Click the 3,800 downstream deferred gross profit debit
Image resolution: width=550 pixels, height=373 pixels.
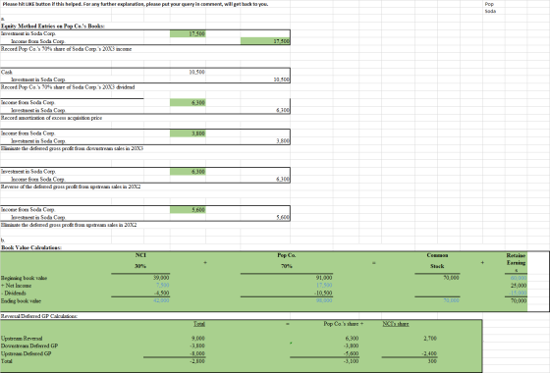[188, 133]
